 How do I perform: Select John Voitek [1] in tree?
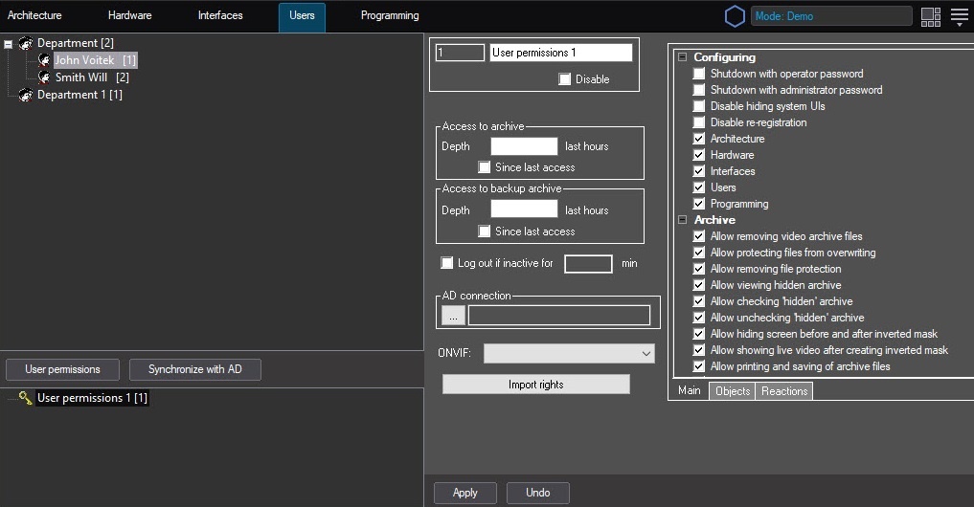(95, 60)
